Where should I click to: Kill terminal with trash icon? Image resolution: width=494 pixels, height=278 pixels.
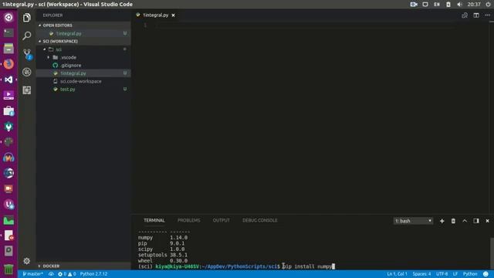453,221
